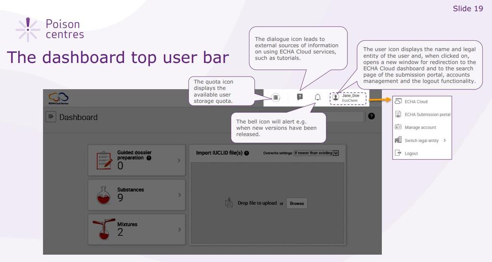Click the Substances count 9
The image size is (492, 262).
click(x=120, y=198)
